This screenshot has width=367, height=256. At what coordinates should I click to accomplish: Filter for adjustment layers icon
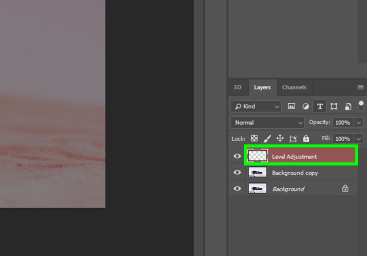(306, 106)
